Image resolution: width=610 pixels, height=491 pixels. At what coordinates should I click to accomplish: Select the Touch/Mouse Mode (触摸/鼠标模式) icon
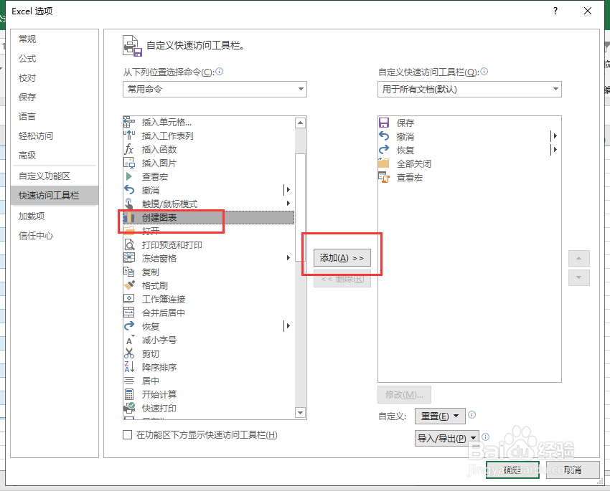click(128, 204)
